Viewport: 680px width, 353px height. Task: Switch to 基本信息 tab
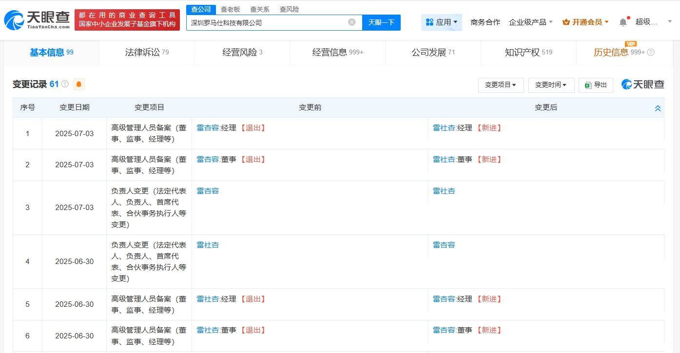pyautogui.click(x=51, y=53)
